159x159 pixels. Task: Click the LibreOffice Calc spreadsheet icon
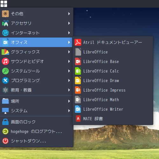coord(78,71)
